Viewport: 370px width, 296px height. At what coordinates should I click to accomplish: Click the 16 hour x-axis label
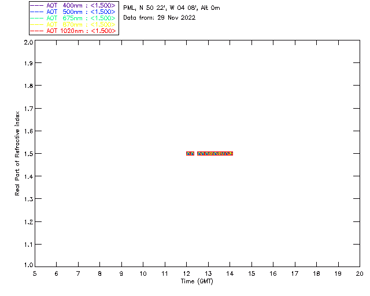pyautogui.click(x=273, y=273)
